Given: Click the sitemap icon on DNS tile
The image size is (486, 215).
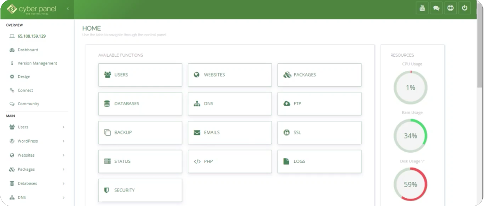Looking at the screenshot, I should [197, 104].
